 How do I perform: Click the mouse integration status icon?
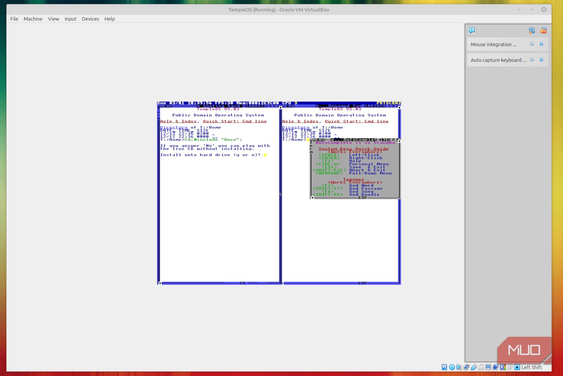click(x=510, y=367)
